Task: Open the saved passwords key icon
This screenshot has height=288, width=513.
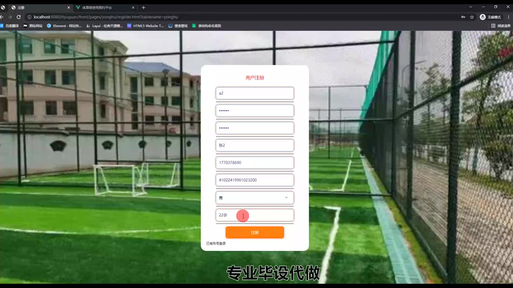Action: click(463, 17)
